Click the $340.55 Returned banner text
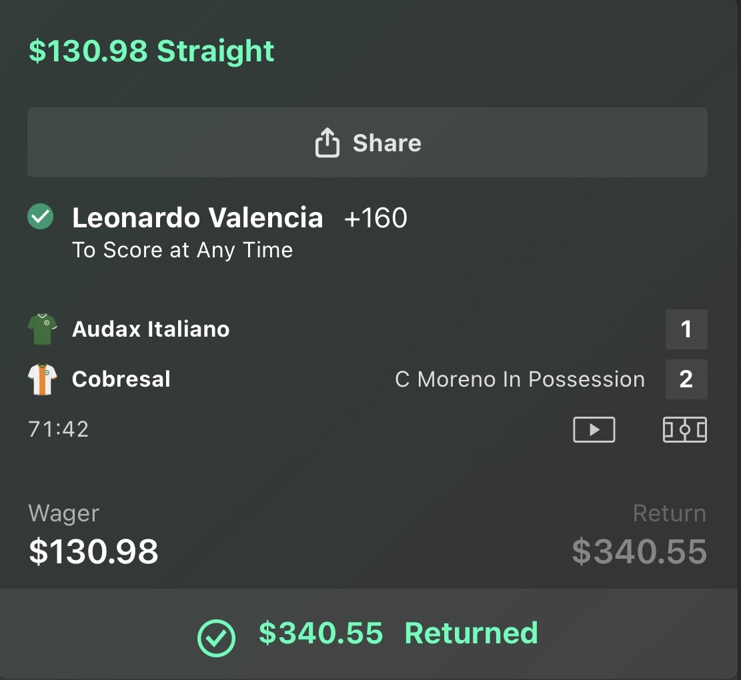The image size is (741, 680). point(398,633)
